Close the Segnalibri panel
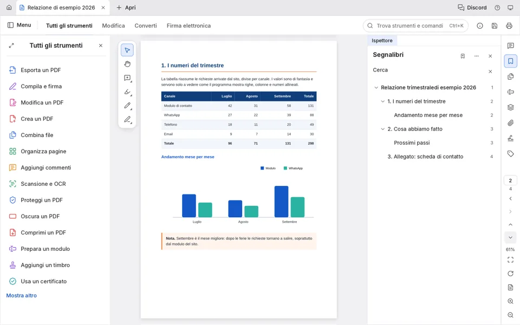Viewport: 520px width, 325px height. tap(490, 56)
